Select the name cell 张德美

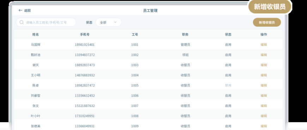36,126
